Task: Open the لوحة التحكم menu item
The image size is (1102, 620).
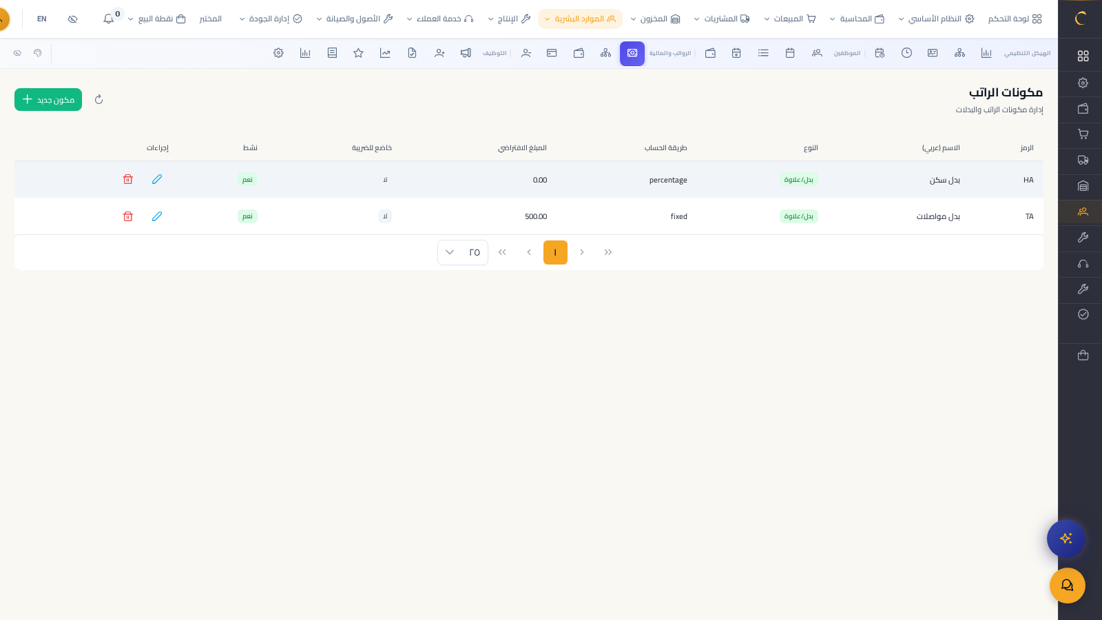Action: pos(1015,19)
